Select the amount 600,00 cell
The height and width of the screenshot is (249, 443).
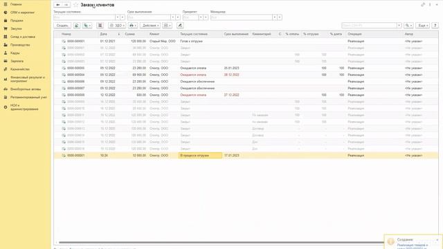click(x=141, y=95)
